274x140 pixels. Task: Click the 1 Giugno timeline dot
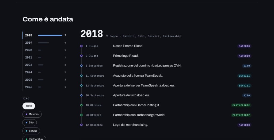click(x=81, y=46)
